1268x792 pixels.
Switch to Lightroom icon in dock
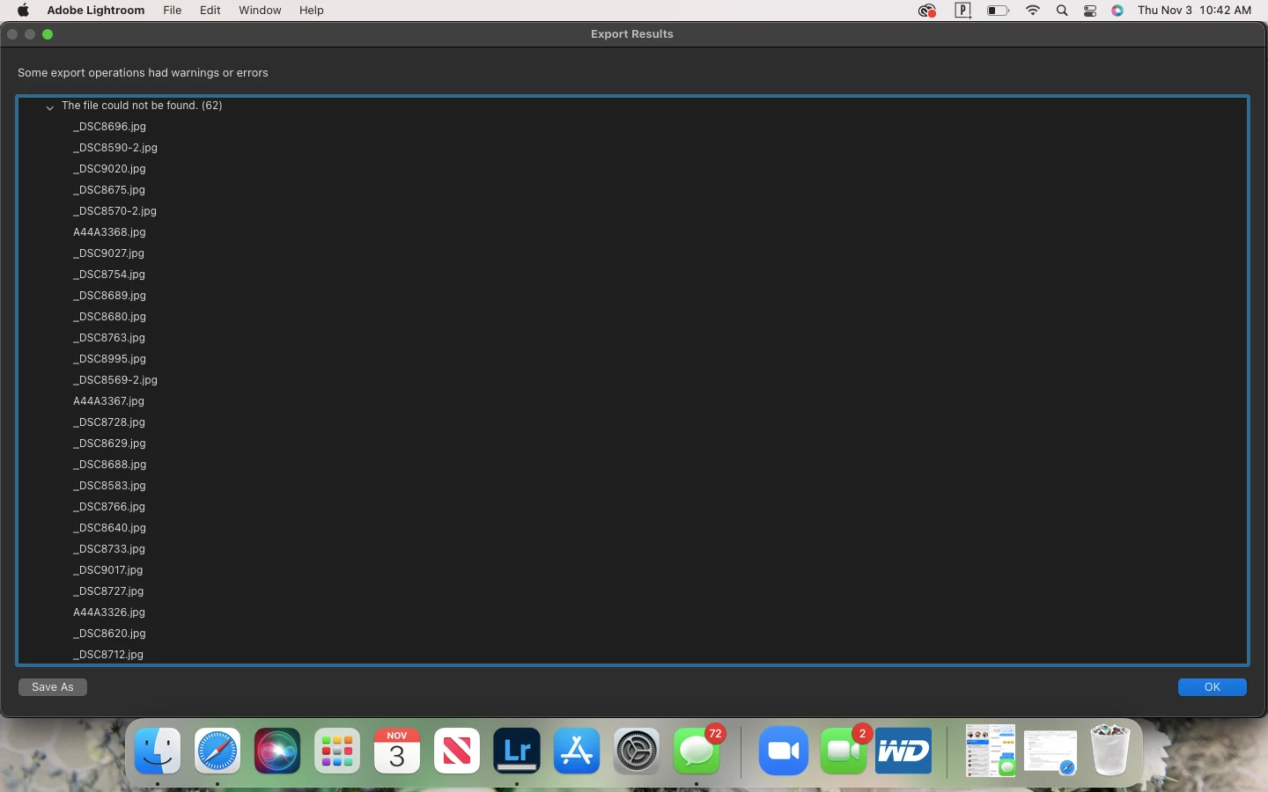tap(517, 752)
